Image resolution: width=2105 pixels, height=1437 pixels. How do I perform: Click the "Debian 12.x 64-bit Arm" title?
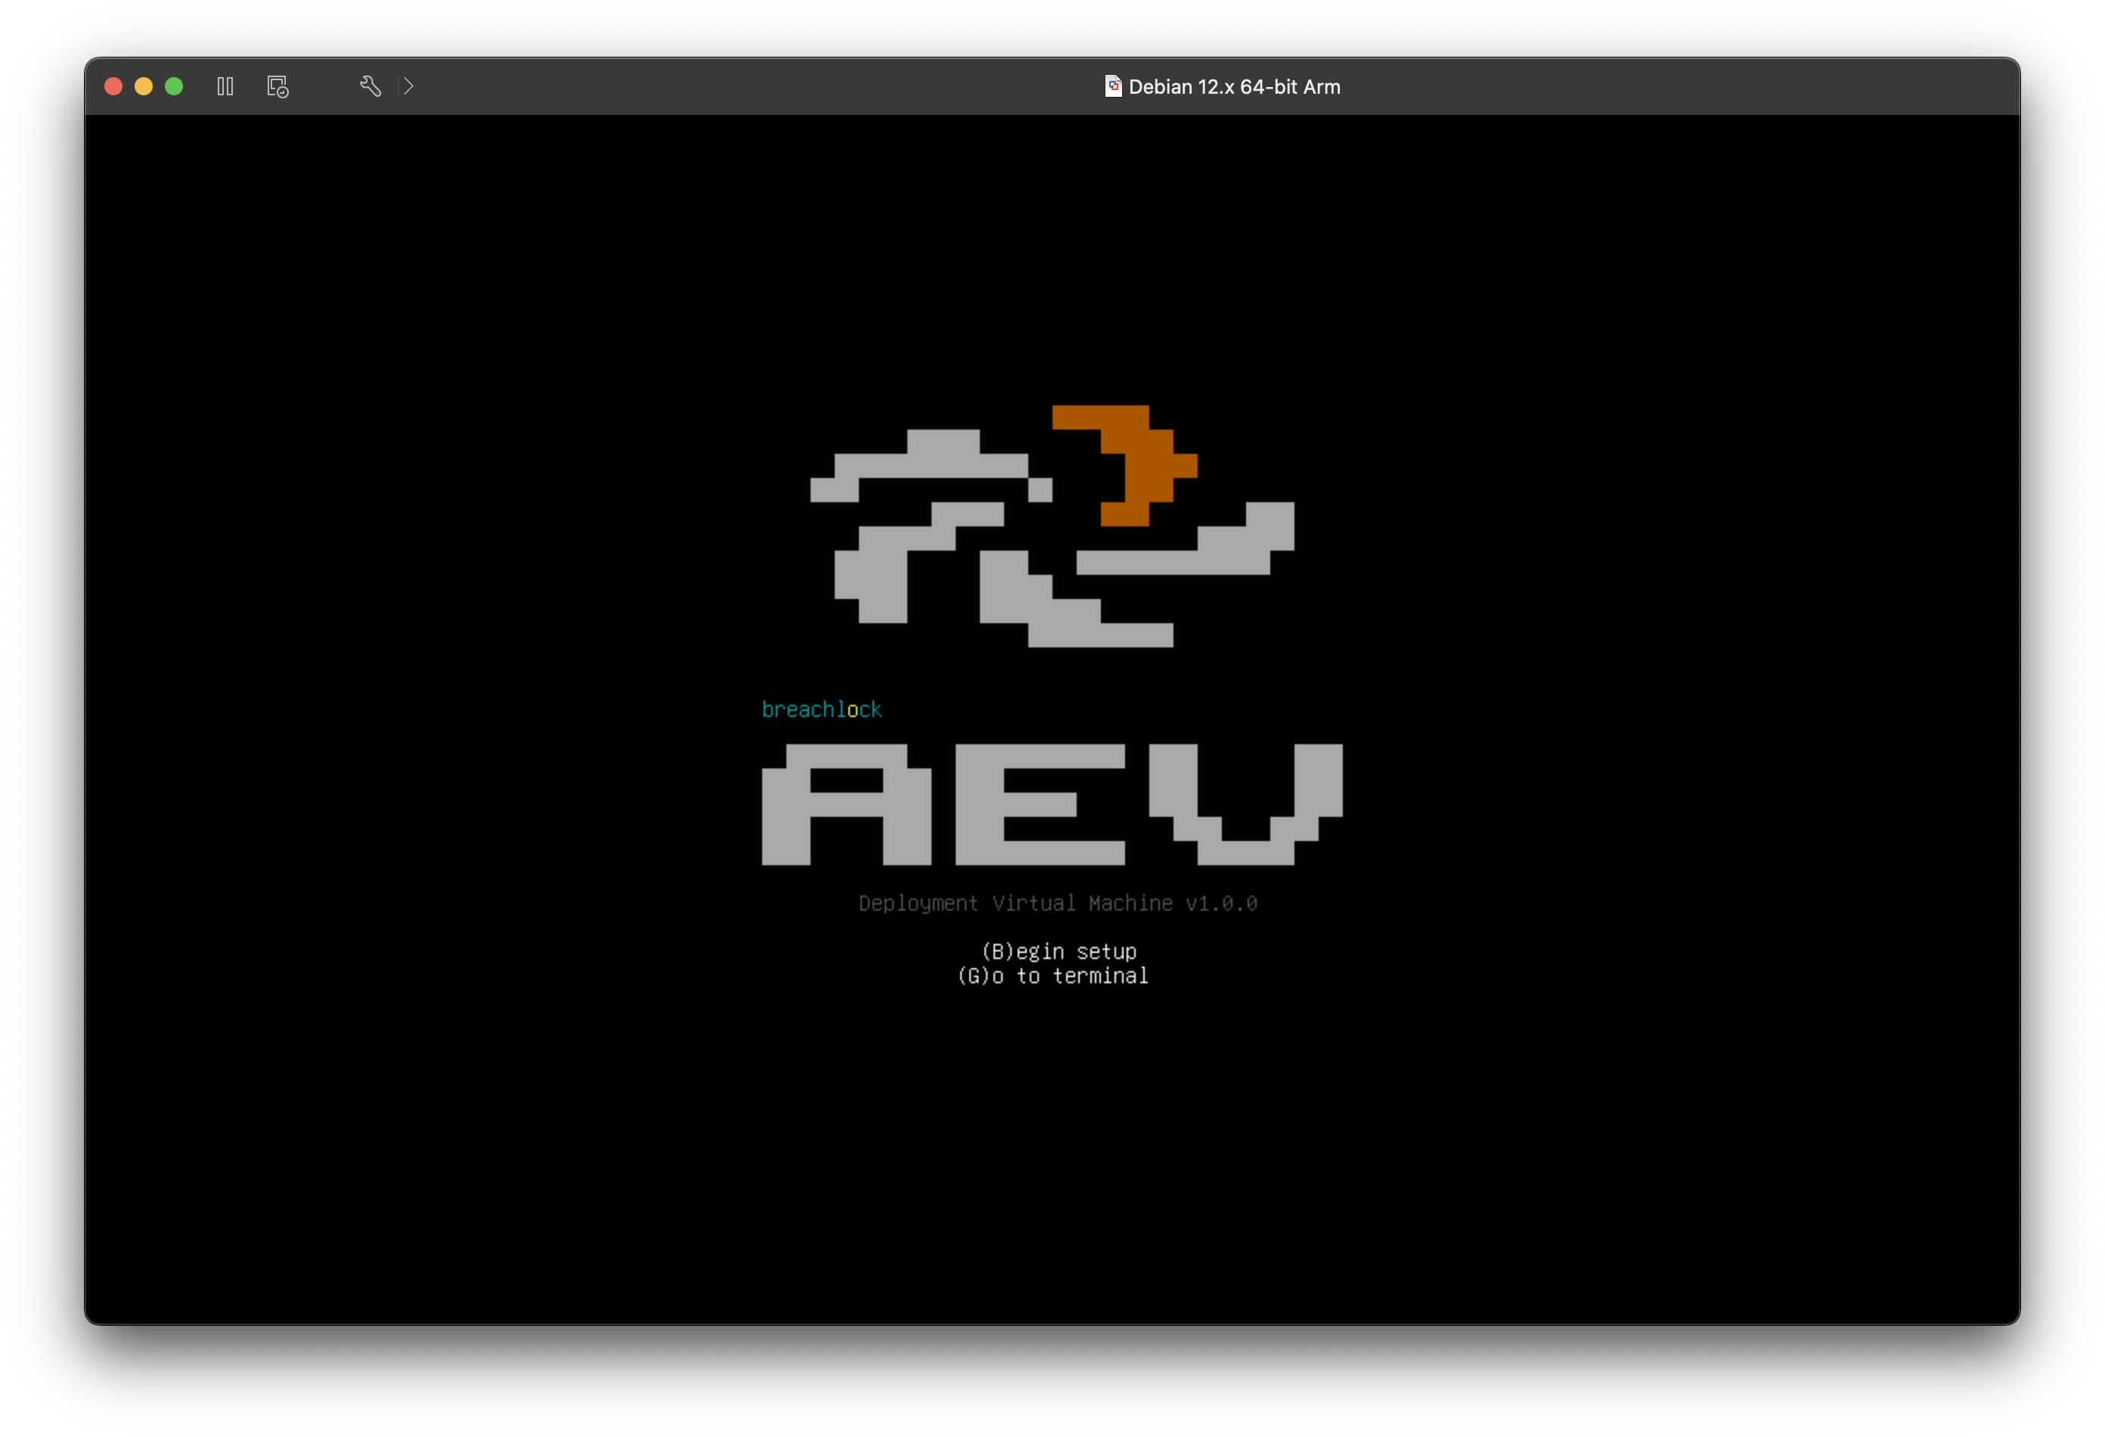(x=1234, y=87)
